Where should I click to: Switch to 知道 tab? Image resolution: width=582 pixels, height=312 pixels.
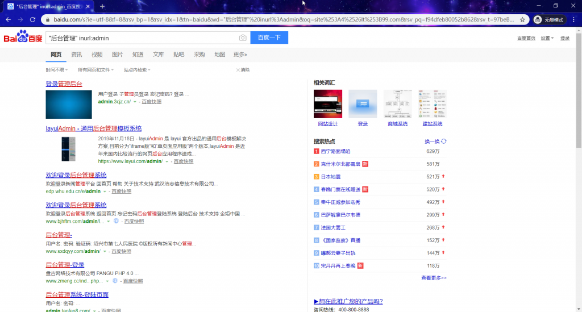pos(138,55)
